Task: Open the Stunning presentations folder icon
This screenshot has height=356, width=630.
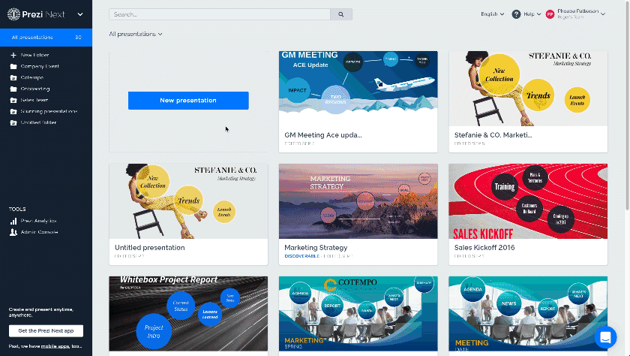Action: [13, 111]
